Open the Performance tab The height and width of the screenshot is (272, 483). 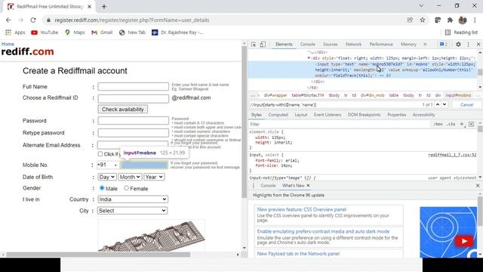pos(381,45)
